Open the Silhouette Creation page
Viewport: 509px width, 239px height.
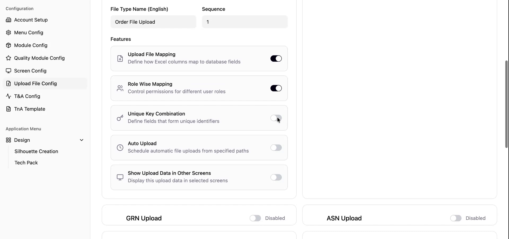click(x=36, y=151)
